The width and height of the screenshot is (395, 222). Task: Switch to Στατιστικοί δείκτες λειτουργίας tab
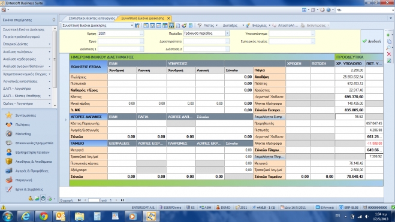[x=92, y=18]
